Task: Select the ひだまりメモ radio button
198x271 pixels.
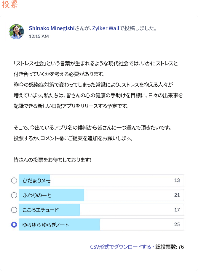Action: point(14,180)
